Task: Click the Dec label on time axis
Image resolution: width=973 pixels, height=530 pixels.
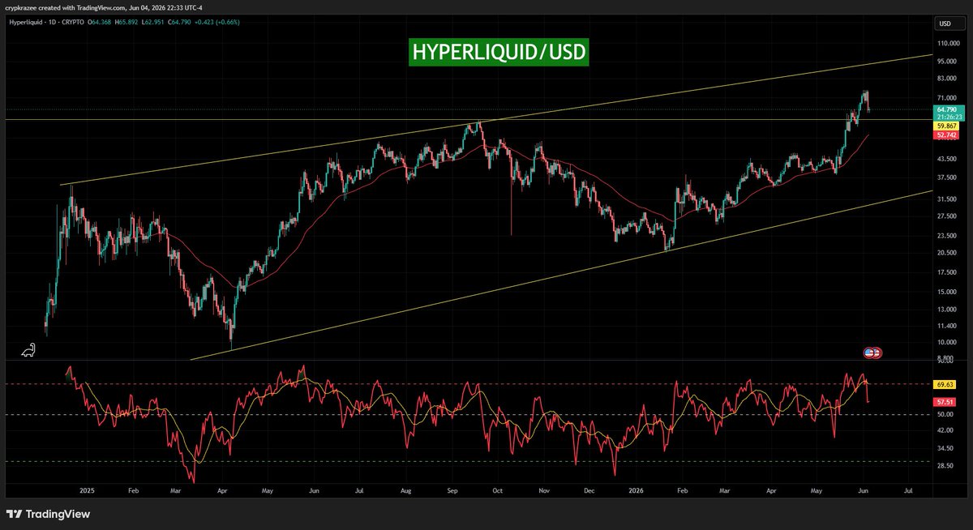Action: pos(589,491)
